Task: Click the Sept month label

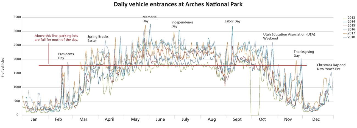Action: [237, 120]
